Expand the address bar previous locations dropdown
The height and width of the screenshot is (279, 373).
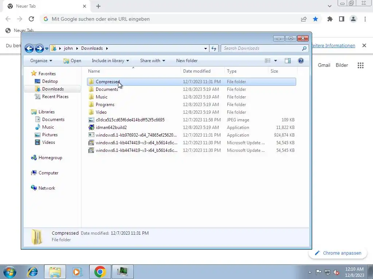point(205,48)
